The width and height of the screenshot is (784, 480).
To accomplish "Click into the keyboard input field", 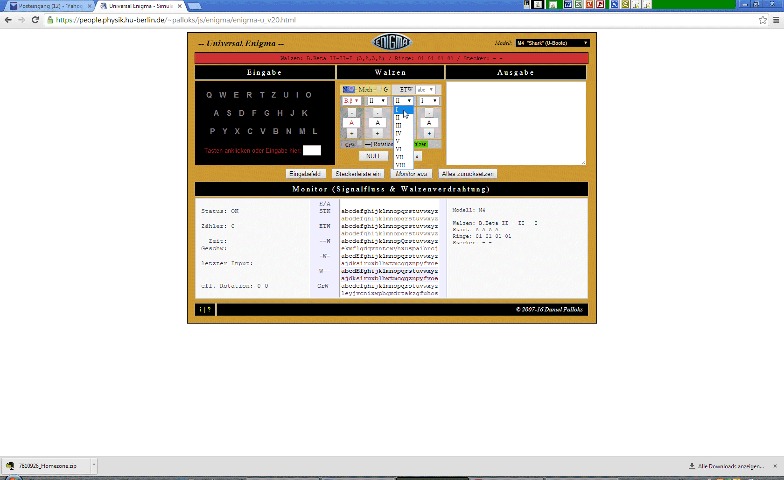I will pos(312,150).
